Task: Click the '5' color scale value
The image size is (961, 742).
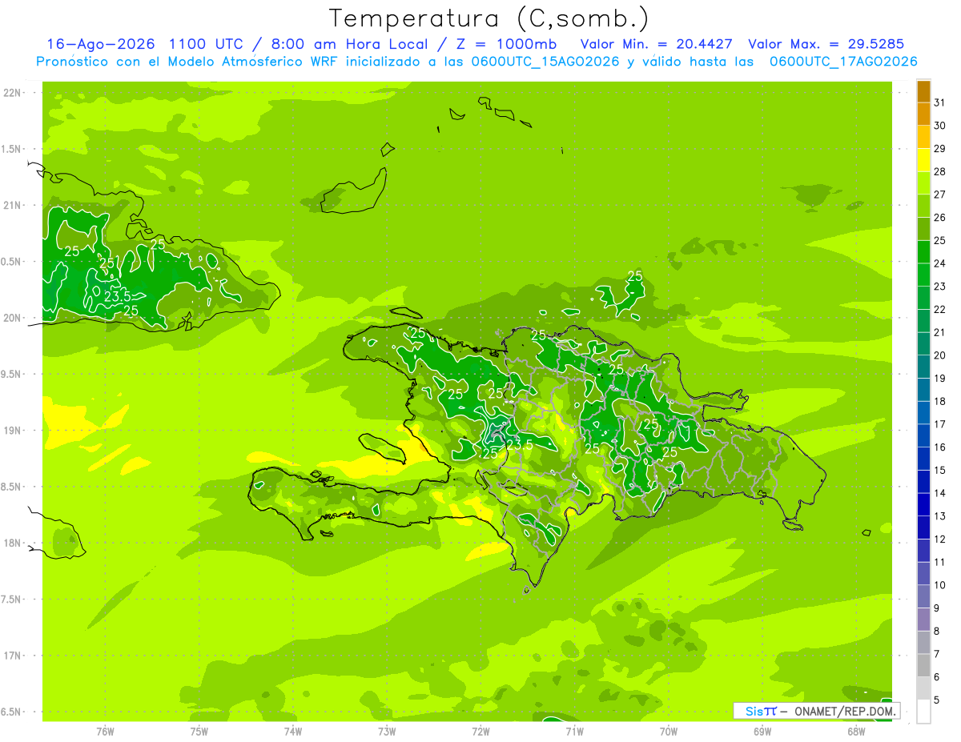Action: pyautogui.click(x=937, y=700)
